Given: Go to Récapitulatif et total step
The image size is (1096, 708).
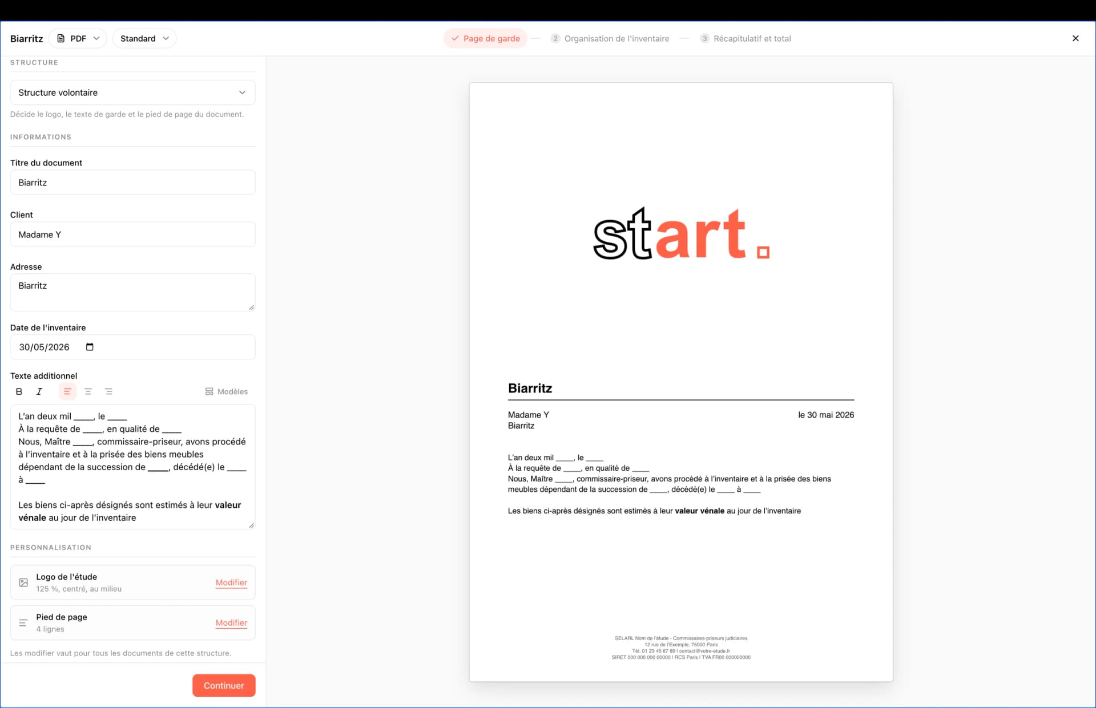Looking at the screenshot, I should pyautogui.click(x=746, y=38).
